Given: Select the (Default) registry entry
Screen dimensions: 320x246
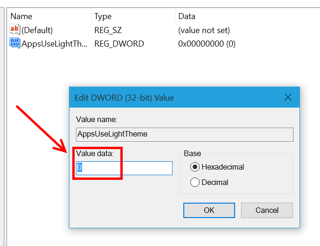Looking at the screenshot, I should [x=37, y=30].
